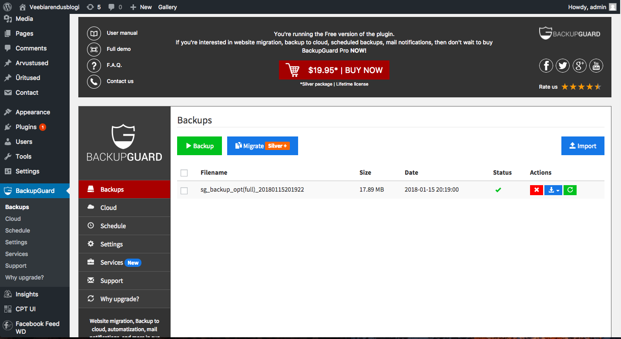The height and width of the screenshot is (339, 621).
Task: Open Users in the sidebar
Action: [35, 142]
